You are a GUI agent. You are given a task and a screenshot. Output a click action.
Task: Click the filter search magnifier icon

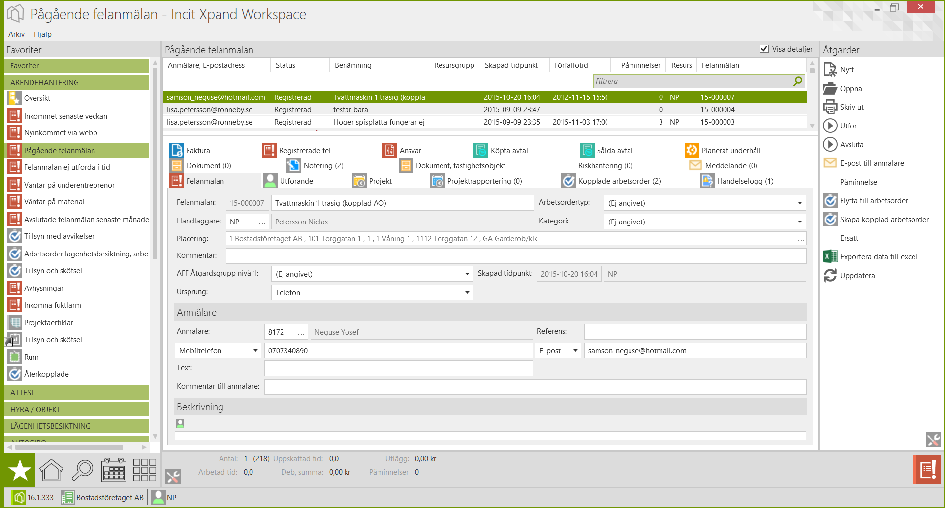tap(798, 81)
